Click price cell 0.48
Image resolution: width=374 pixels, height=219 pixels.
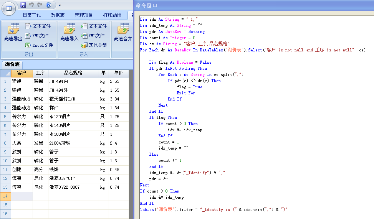click(119, 170)
